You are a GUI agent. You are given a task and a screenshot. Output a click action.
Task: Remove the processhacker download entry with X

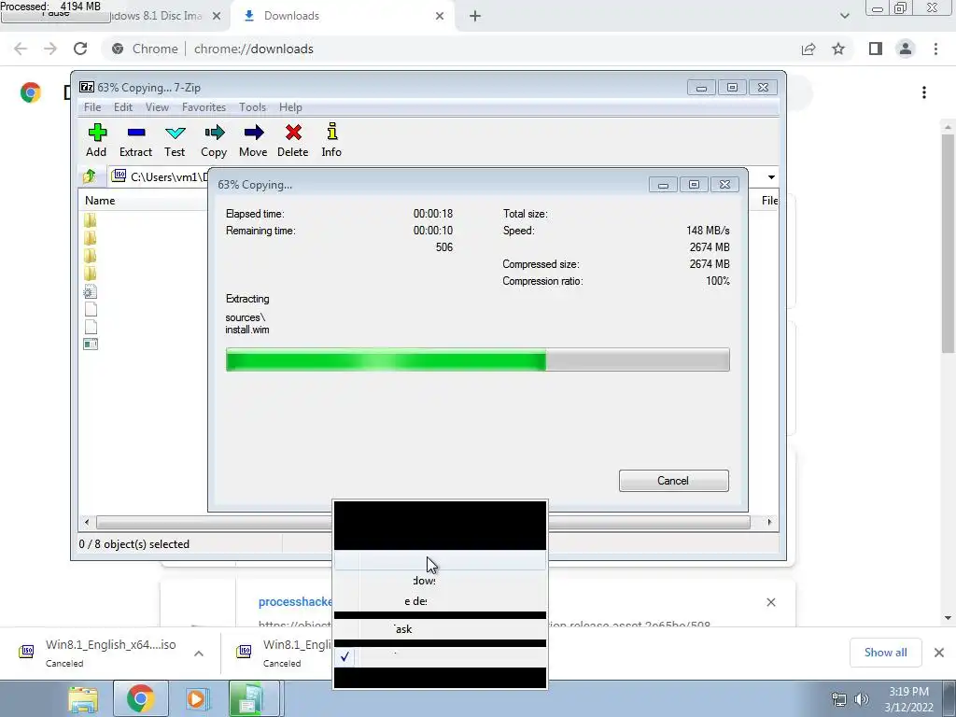[770, 602]
